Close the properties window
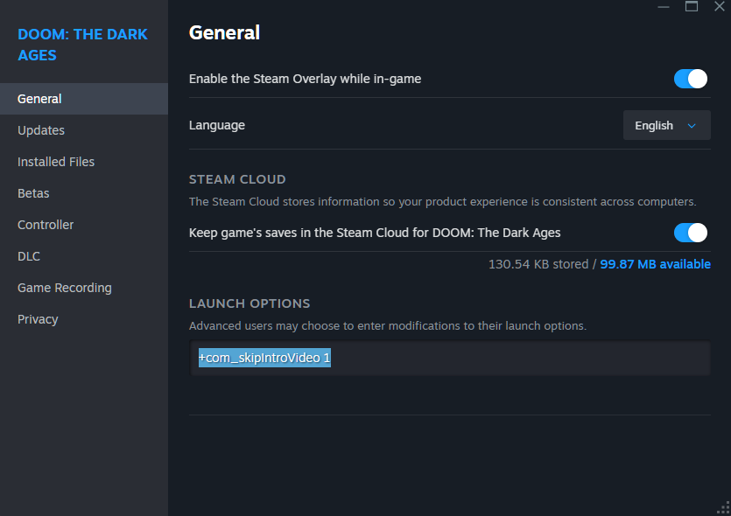This screenshot has width=731, height=516. click(719, 6)
